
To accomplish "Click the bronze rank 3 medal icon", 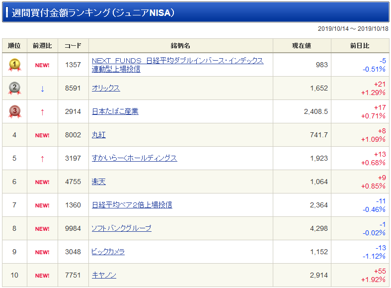I will pos(14,111).
